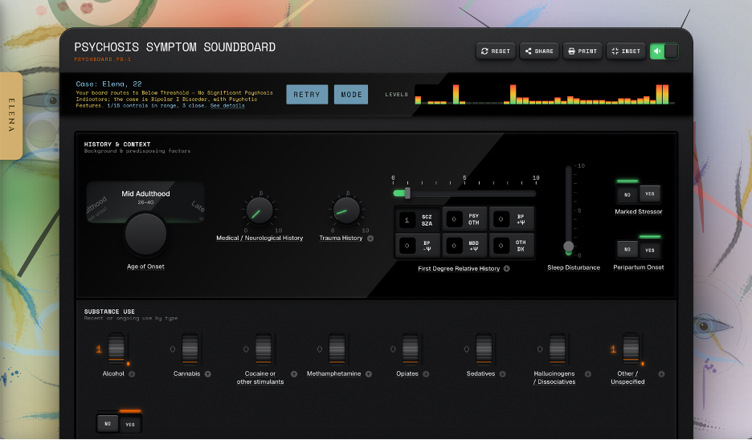This screenshot has width=752, height=440.
Task: Click the INSET button
Action: [x=626, y=51]
